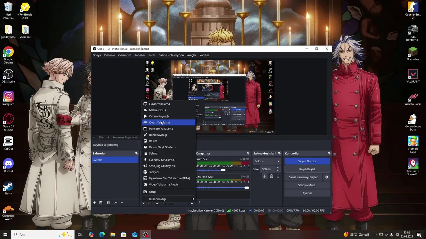This screenshot has width=426, height=239.
Task: Choose Oyun Yakalama source
Action: [x=169, y=122]
